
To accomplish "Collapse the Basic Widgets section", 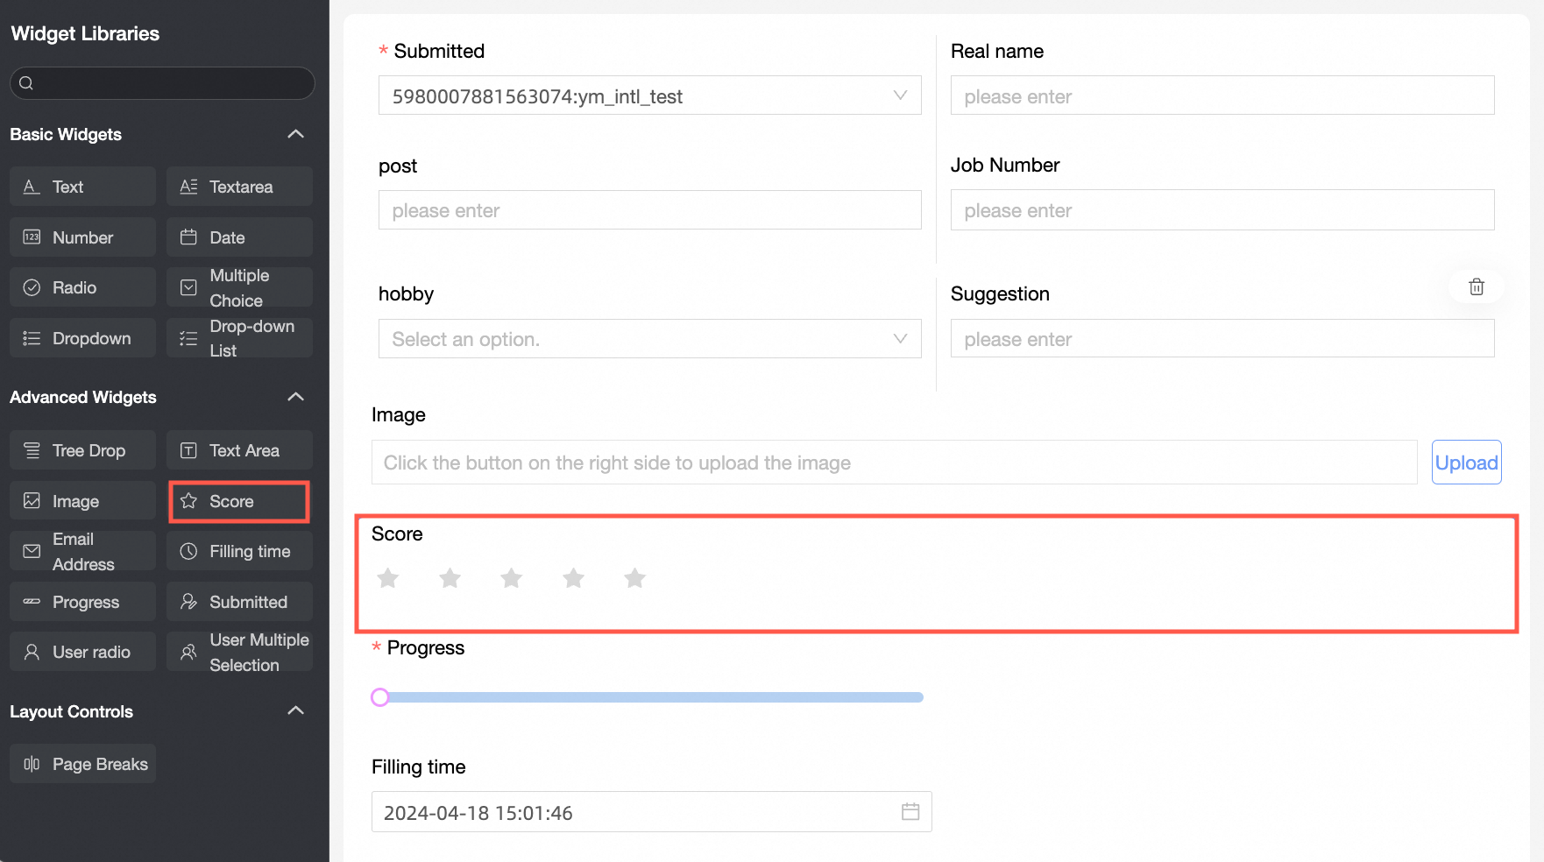I will pos(296,134).
